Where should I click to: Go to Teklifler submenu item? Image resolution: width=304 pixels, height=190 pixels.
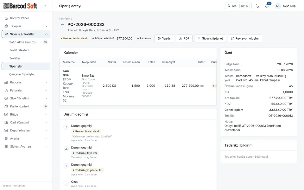coord(26,58)
